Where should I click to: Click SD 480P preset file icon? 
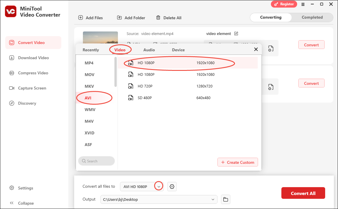pos(131,98)
